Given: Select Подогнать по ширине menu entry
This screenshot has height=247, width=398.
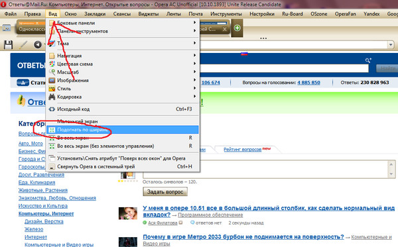Looking at the screenshot, I should 122,130.
